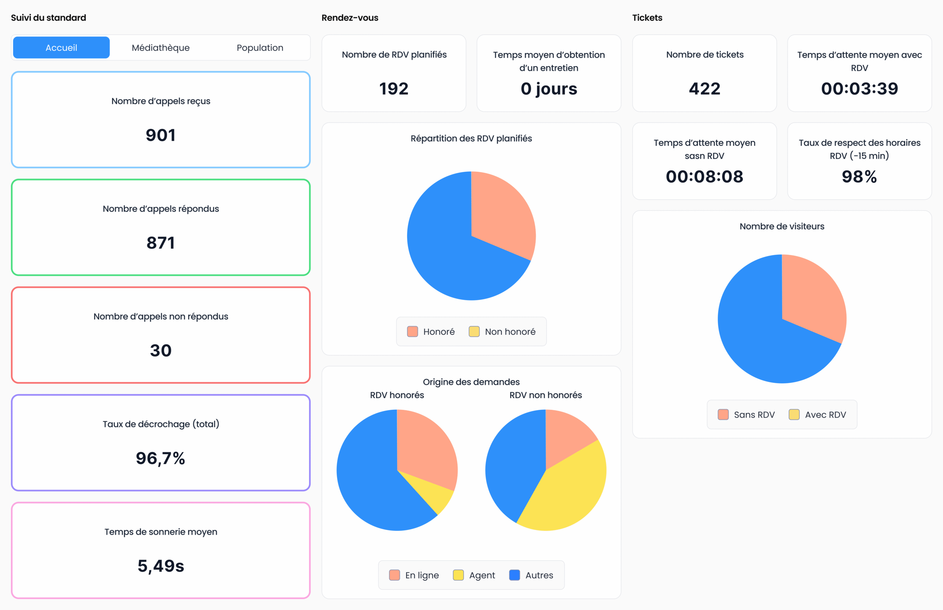Open the Taux de décrochage card
Viewport: 943px width, 610px height.
[160, 443]
